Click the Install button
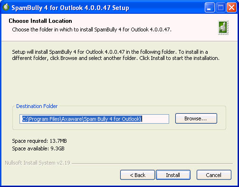The height and width of the screenshot is (187, 239). 173,175
